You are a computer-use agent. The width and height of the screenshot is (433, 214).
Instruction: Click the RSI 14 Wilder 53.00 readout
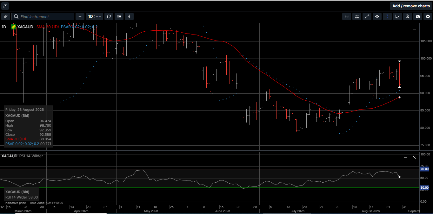pos(22,197)
